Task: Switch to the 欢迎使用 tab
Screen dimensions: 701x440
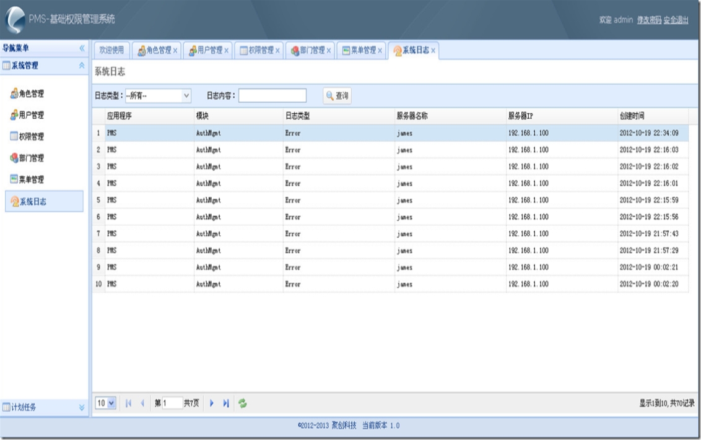Action: pos(111,51)
